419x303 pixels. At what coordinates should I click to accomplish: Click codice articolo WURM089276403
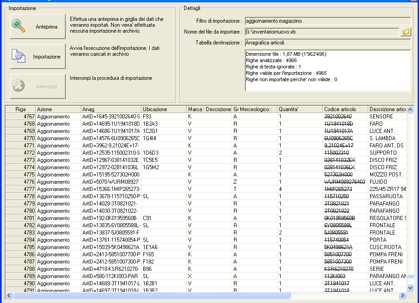345,182
